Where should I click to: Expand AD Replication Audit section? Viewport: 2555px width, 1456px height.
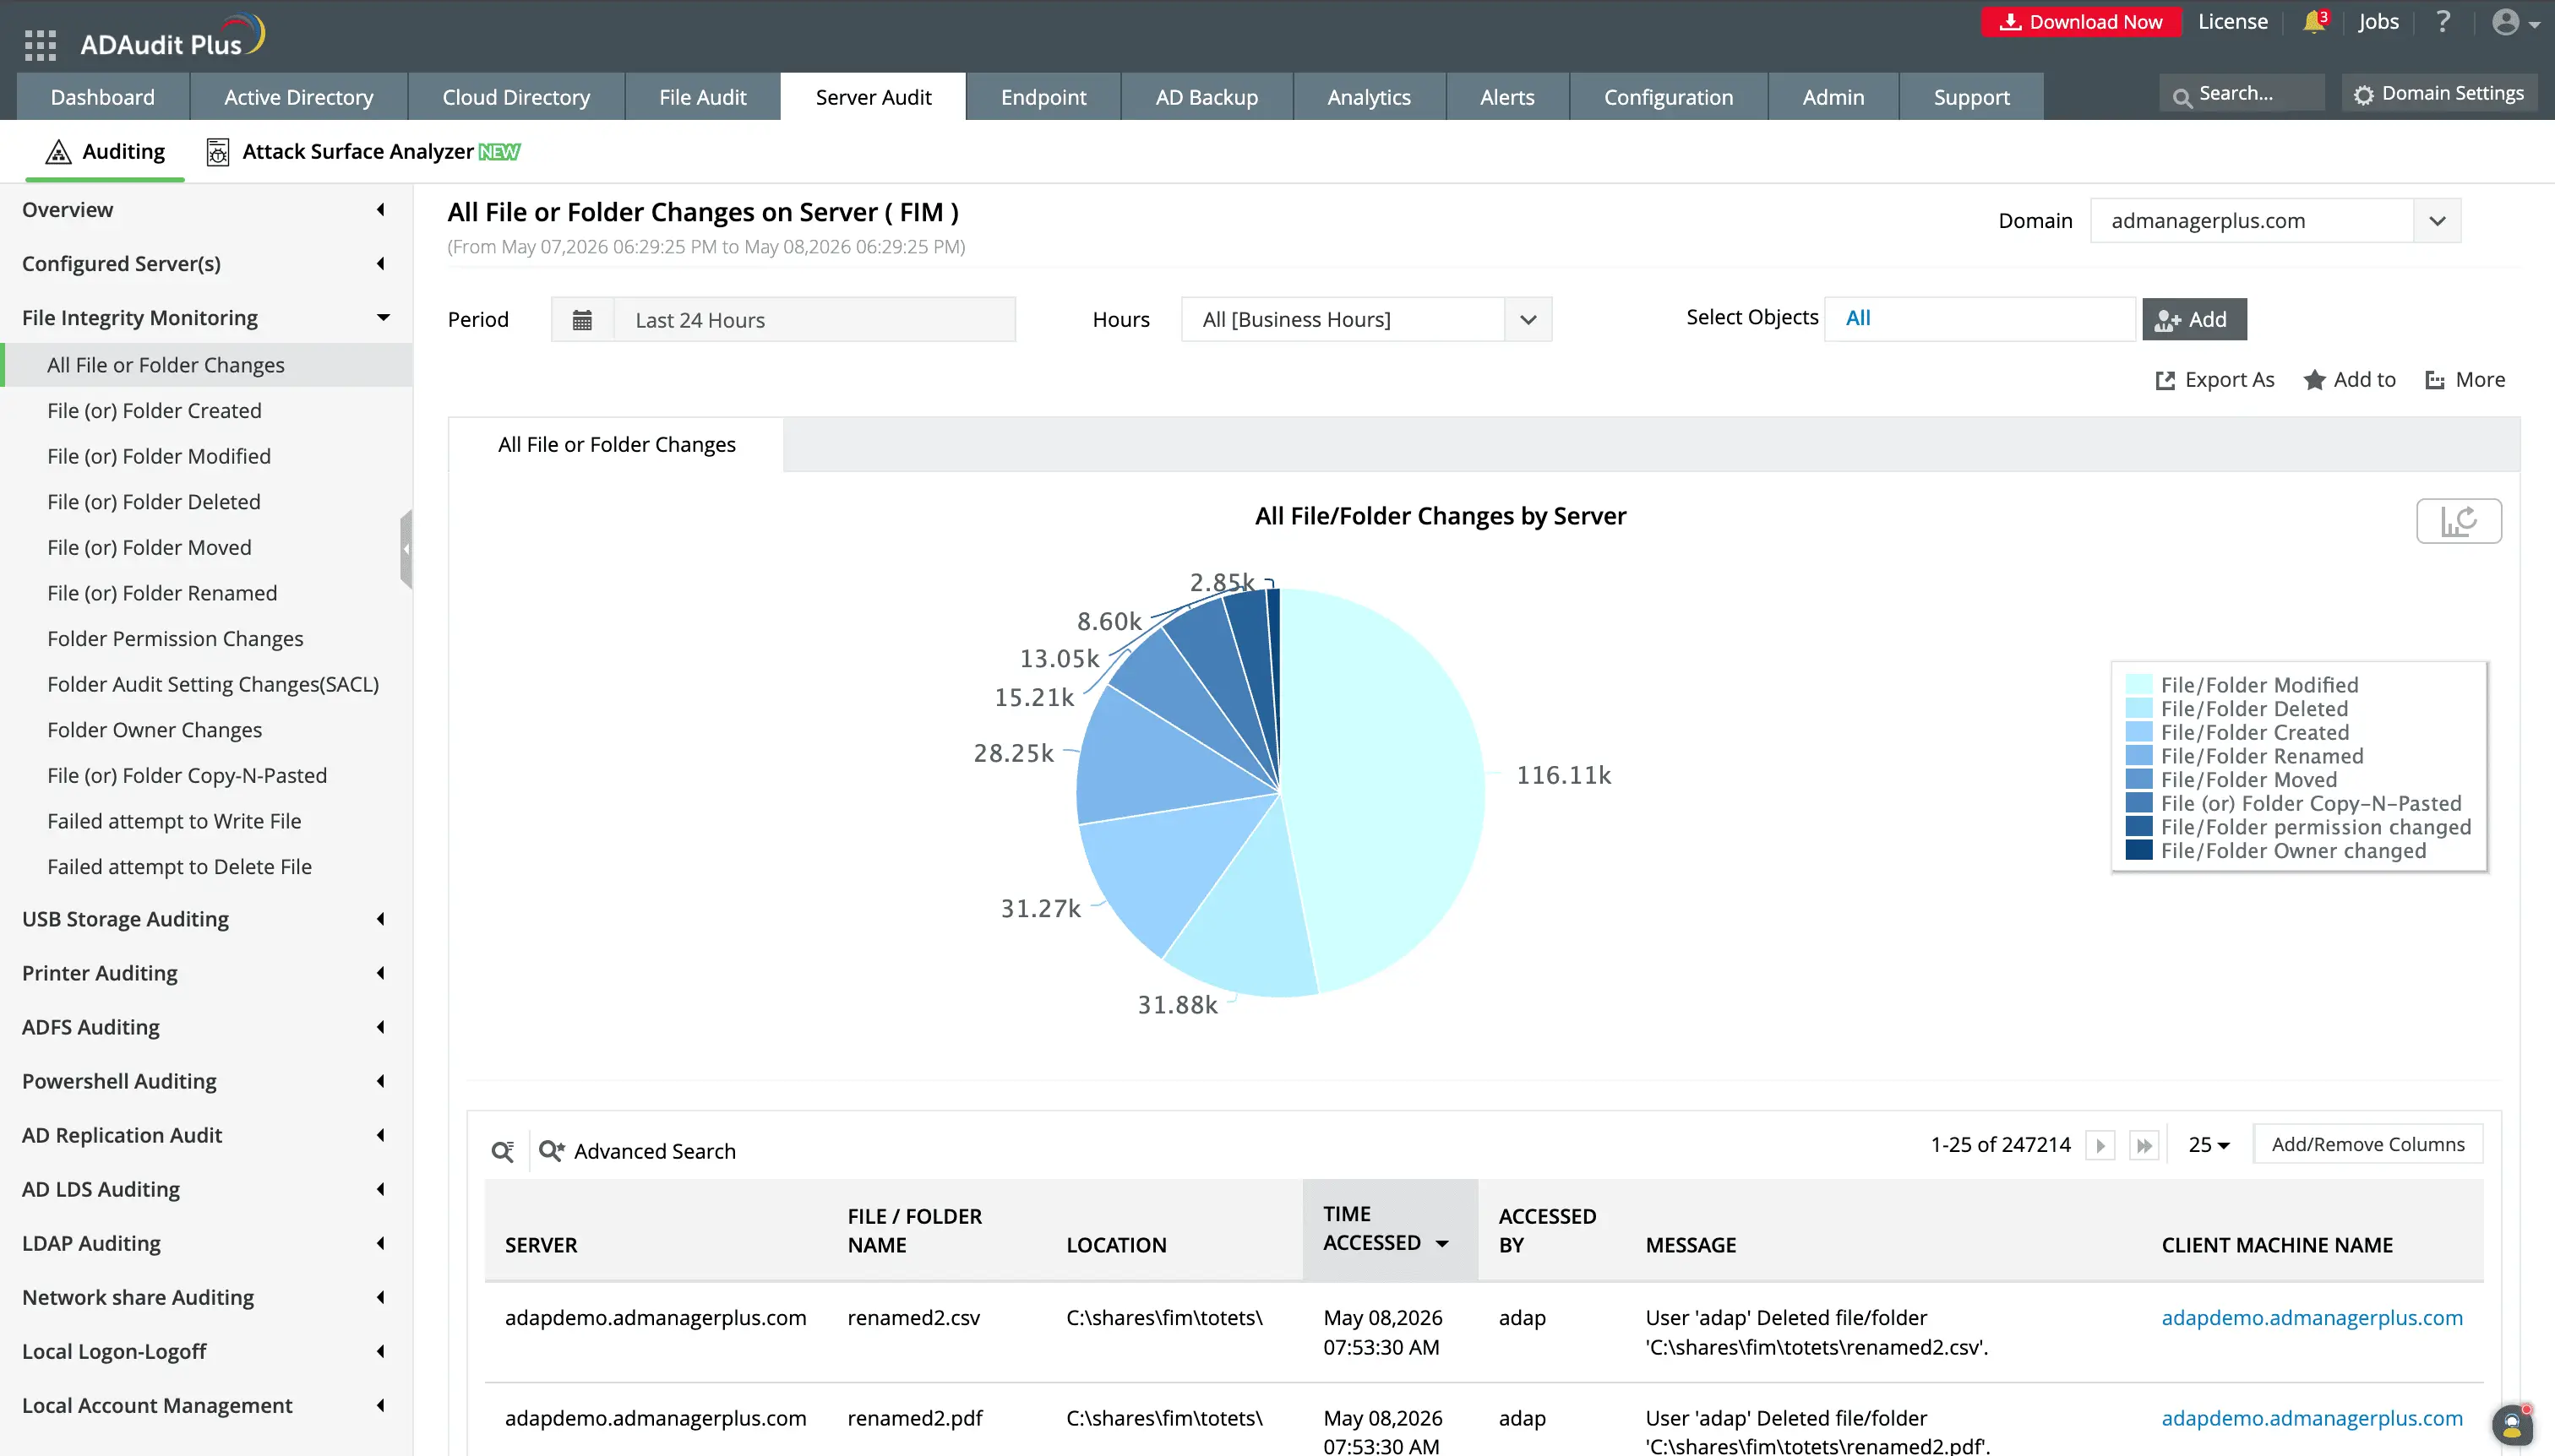(x=206, y=1135)
